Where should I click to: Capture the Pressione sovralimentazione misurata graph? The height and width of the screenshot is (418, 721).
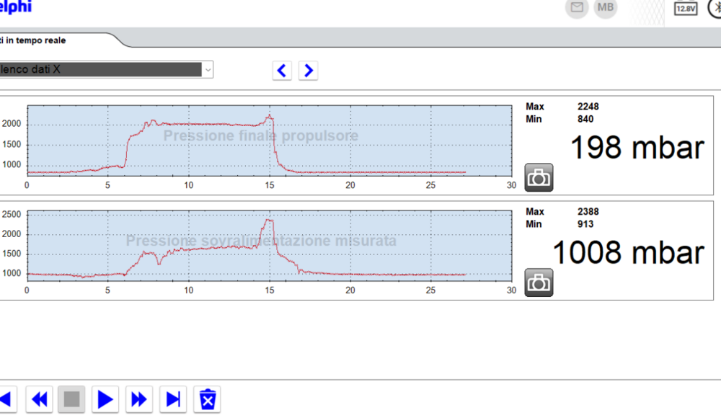pos(539,283)
